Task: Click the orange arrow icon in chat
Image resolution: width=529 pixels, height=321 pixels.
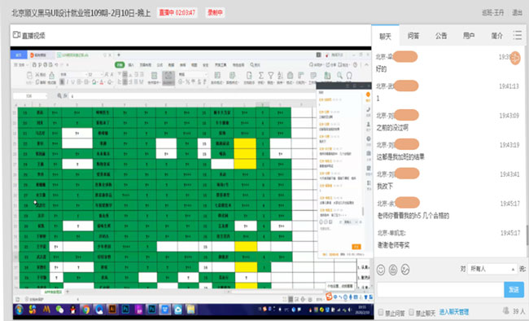Action: click(515, 58)
